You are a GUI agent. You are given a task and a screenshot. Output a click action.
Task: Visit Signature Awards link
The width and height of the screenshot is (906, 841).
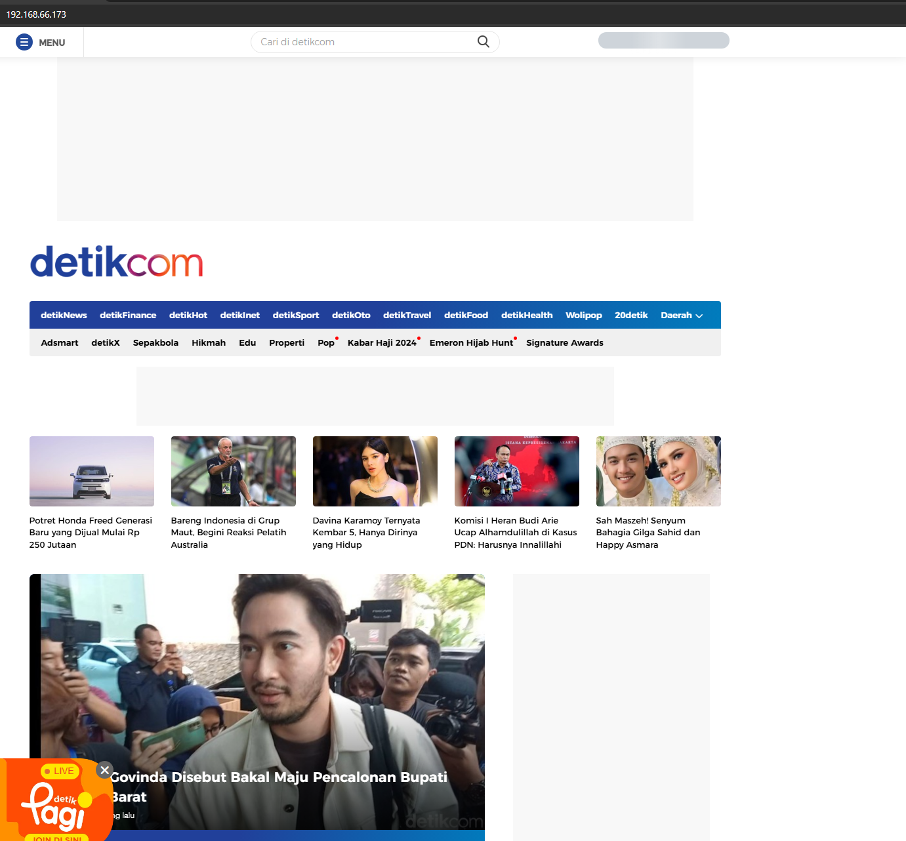(x=565, y=343)
